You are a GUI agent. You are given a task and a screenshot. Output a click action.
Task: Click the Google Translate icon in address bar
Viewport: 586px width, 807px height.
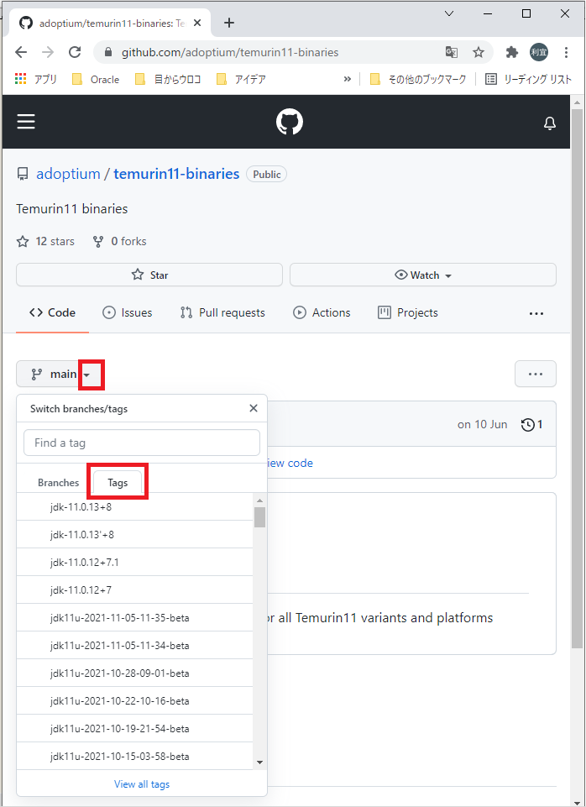pyautogui.click(x=451, y=52)
